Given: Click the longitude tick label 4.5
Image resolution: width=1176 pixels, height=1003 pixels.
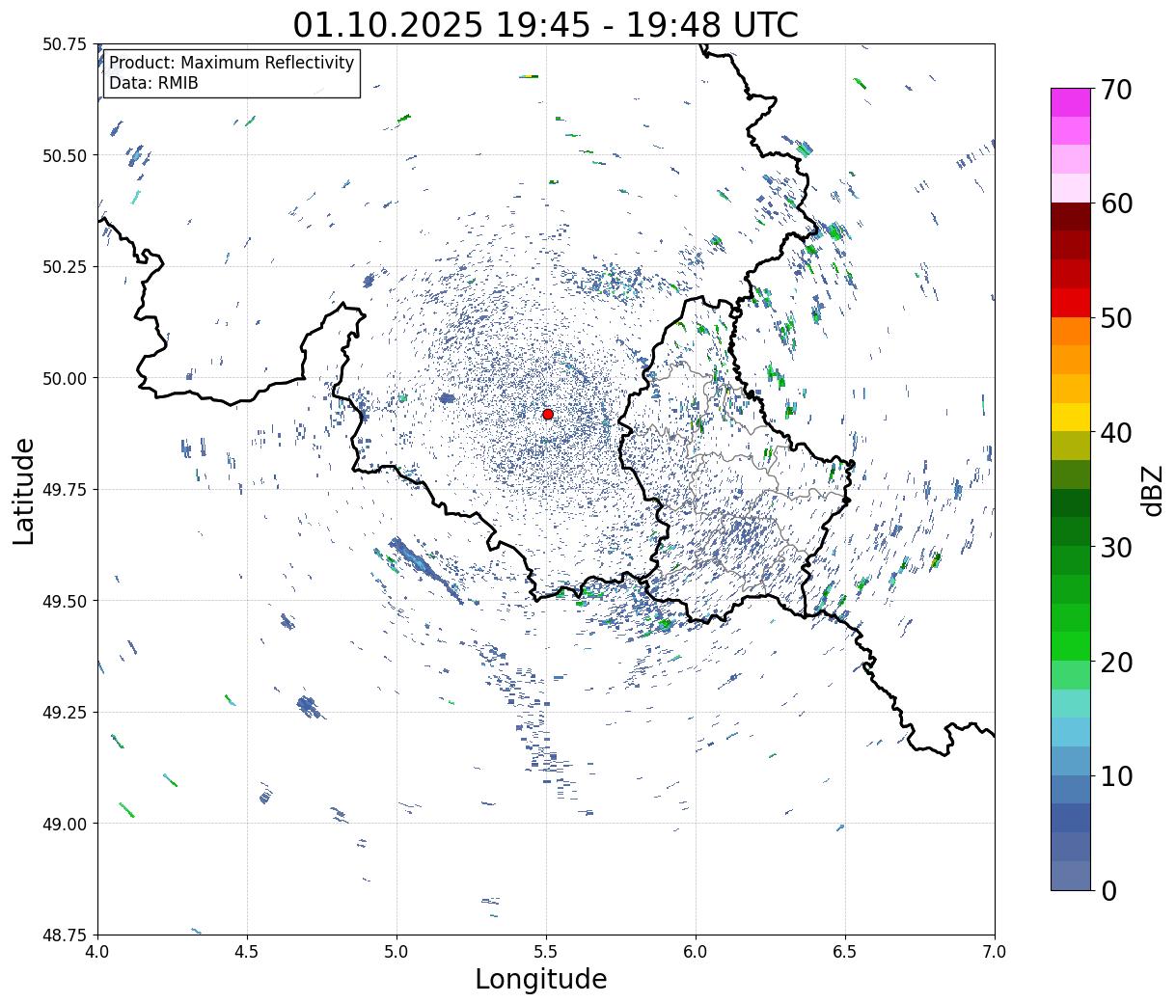Looking at the screenshot, I should [247, 951].
